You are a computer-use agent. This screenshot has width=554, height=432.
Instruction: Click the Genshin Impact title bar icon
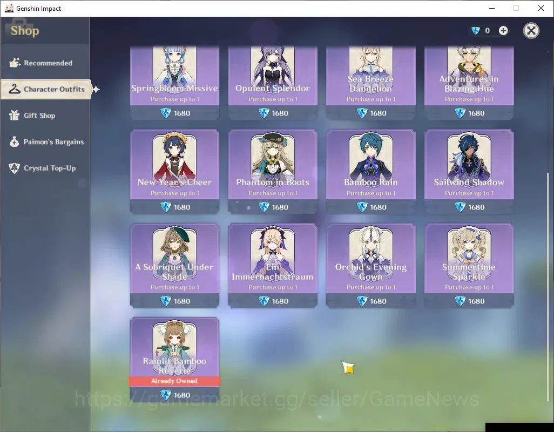(9, 8)
